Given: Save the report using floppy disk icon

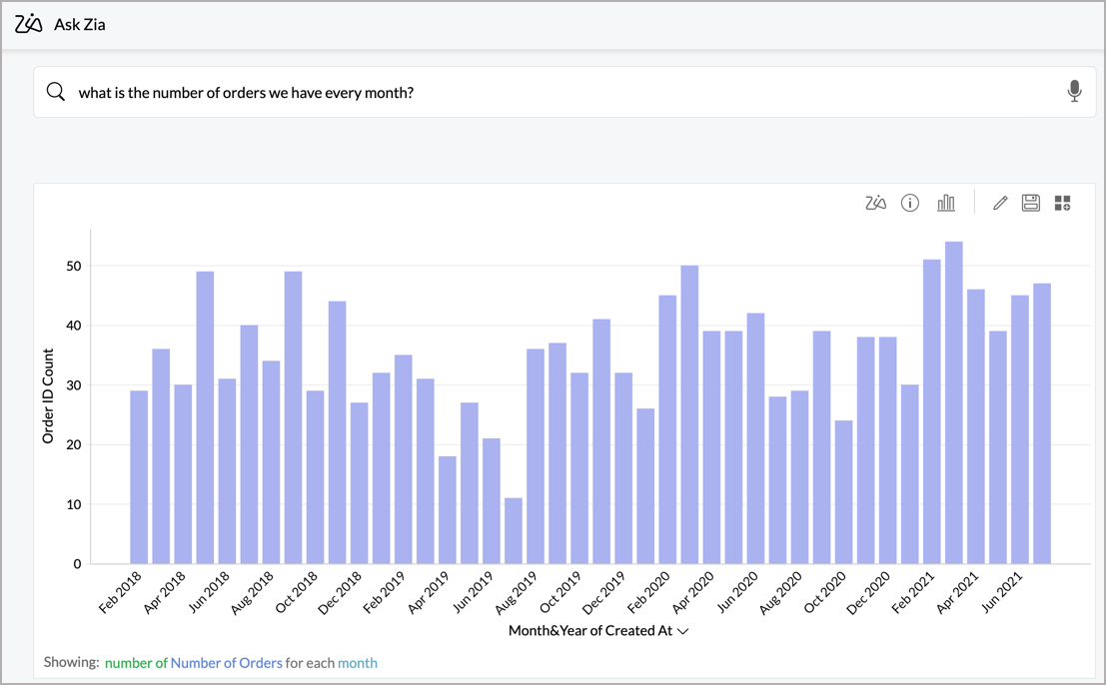Looking at the screenshot, I should (1031, 203).
